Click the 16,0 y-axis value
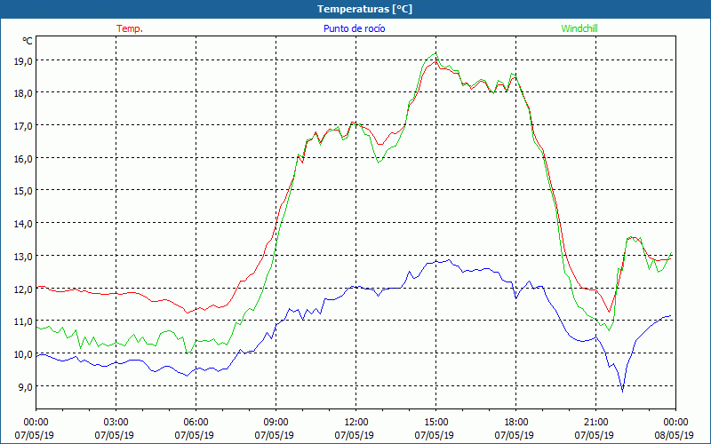 point(23,159)
